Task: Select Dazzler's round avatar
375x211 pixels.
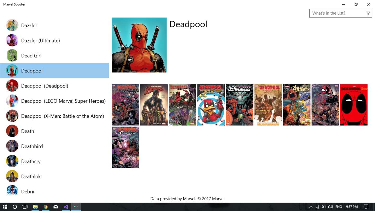Action: tap(12, 25)
